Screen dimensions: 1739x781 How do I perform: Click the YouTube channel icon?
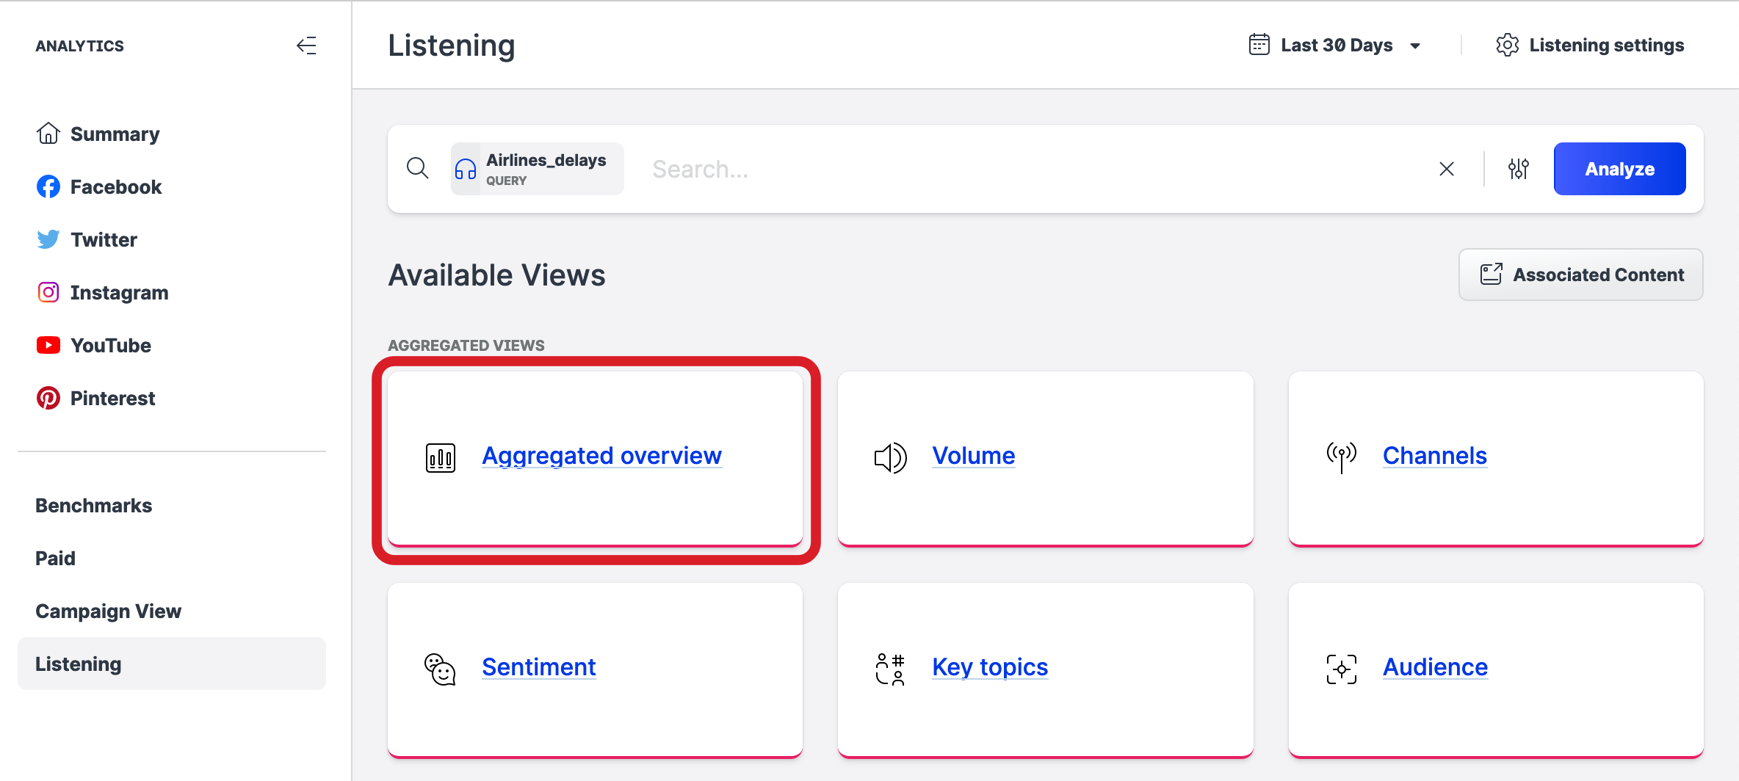coord(47,344)
